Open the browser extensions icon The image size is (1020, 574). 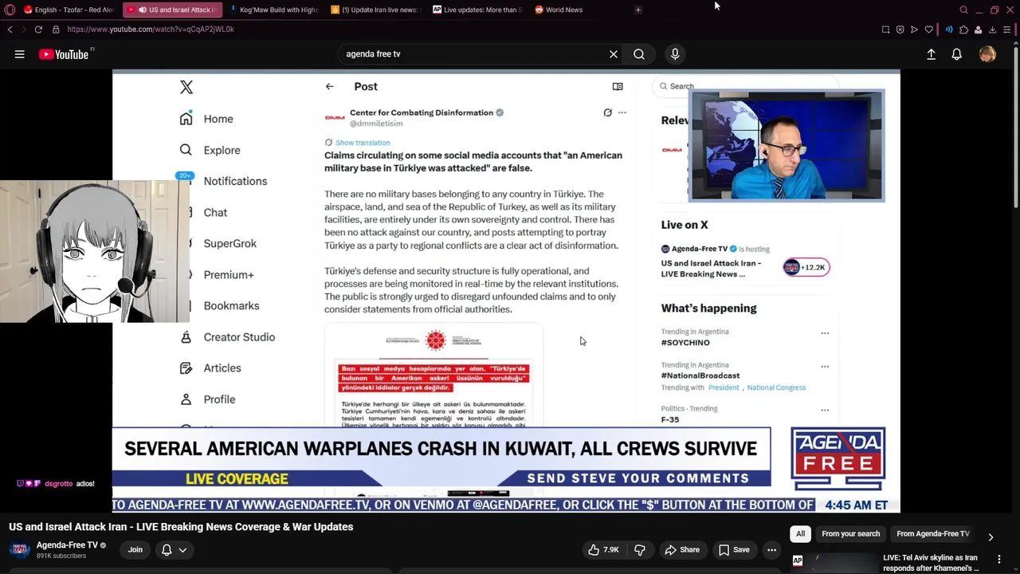point(963,29)
